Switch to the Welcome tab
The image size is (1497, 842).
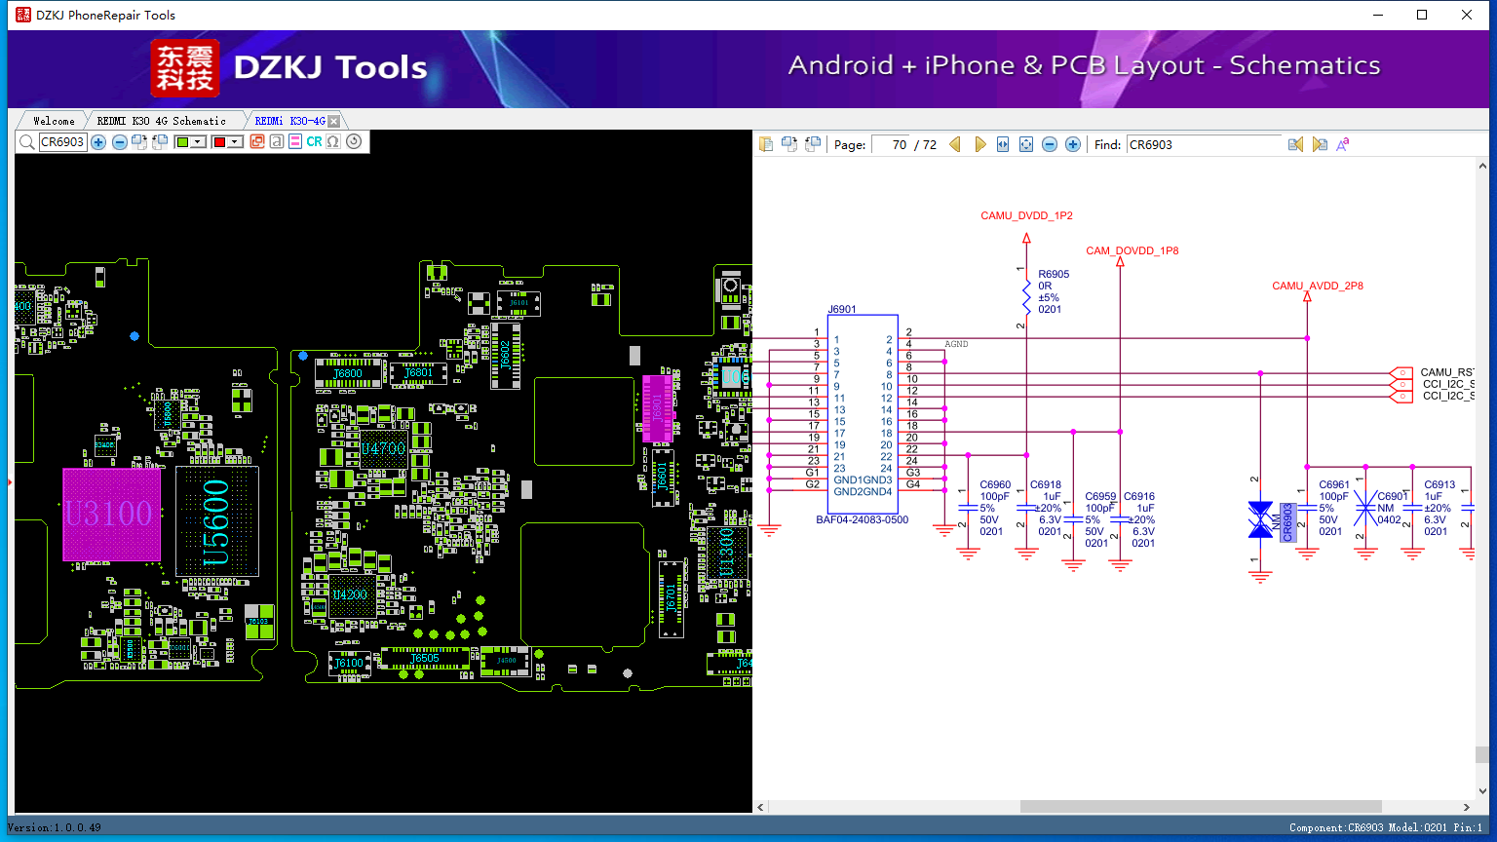54,121
